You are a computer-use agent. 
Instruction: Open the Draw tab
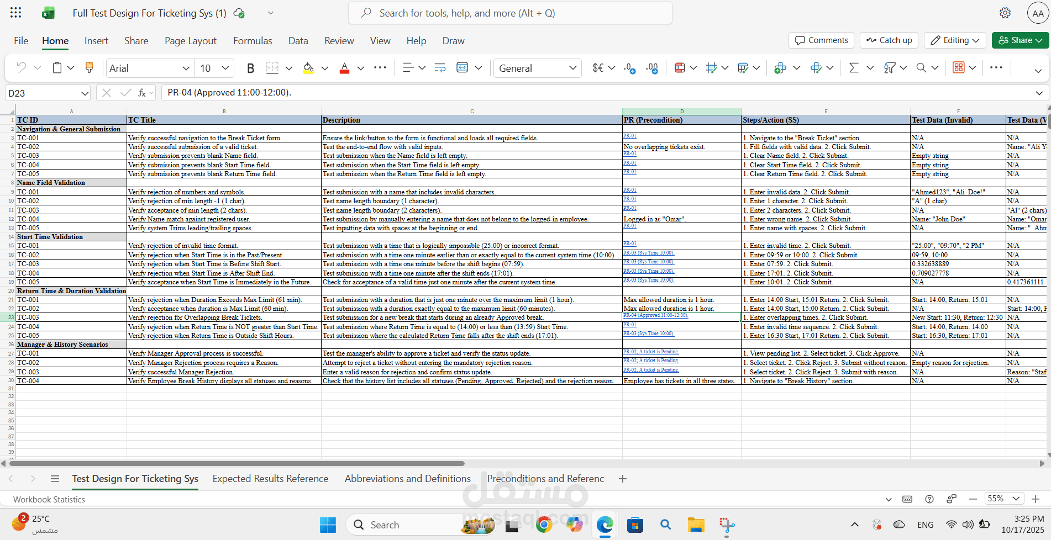point(453,40)
